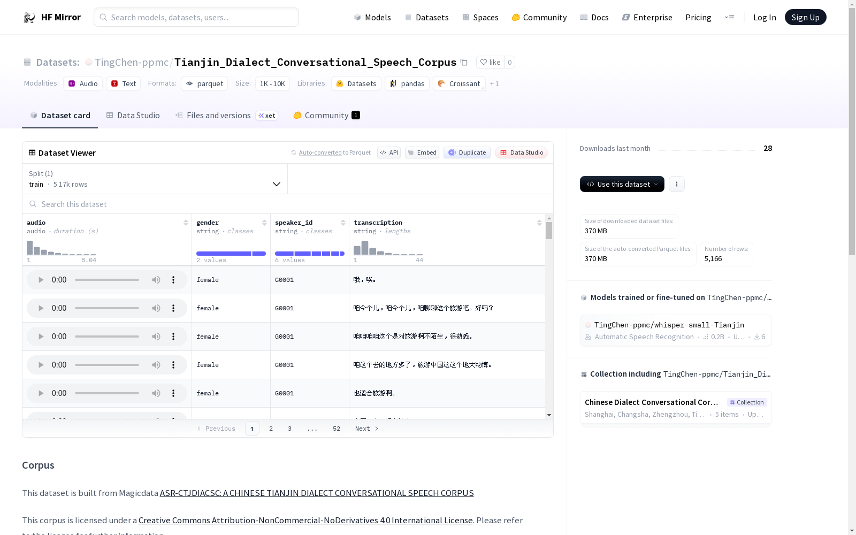Mute audio in the '哦，唉。' row

[x=156, y=280]
